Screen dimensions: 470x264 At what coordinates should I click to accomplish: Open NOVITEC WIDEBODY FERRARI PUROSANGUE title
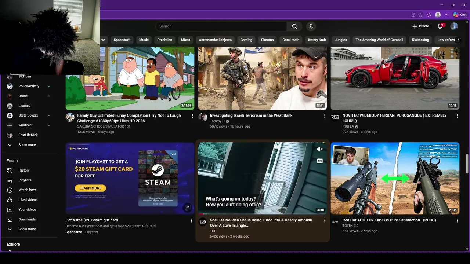(x=394, y=118)
